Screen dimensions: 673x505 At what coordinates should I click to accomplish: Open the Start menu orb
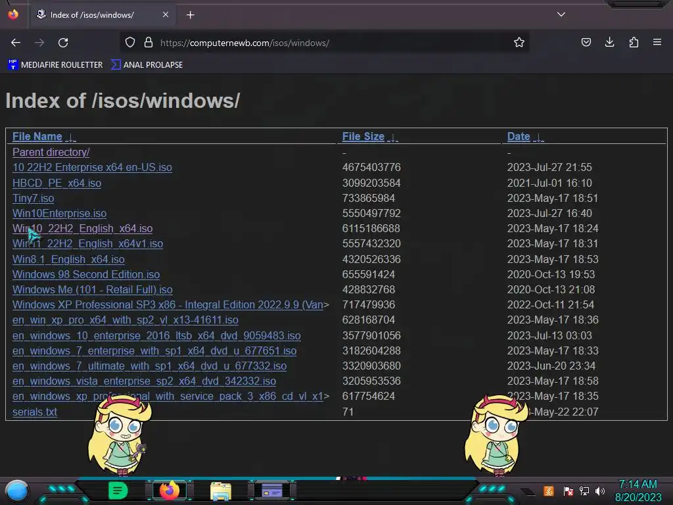pos(17,491)
